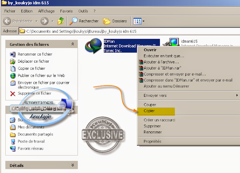240x173 pixels.
Task: Collapse the Gestion des fichiers panel
Action: click(72, 44)
